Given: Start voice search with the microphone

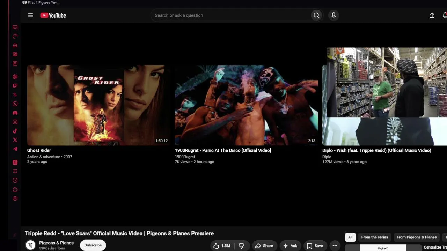Looking at the screenshot, I should [x=334, y=15].
